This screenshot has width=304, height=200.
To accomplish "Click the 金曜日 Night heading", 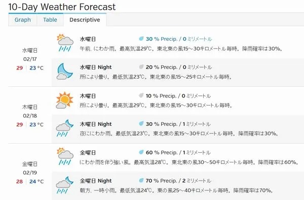I will pyautogui.click(x=96, y=181).
